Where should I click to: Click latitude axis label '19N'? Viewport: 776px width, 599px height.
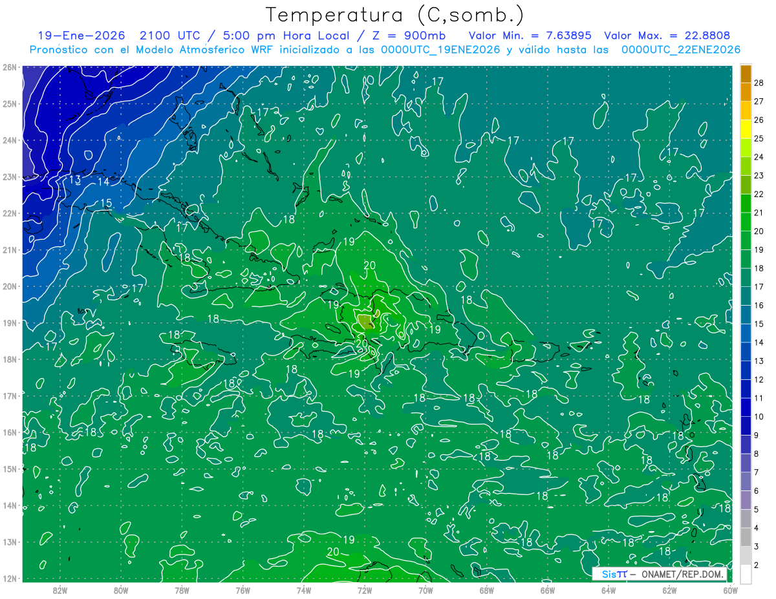click(10, 323)
